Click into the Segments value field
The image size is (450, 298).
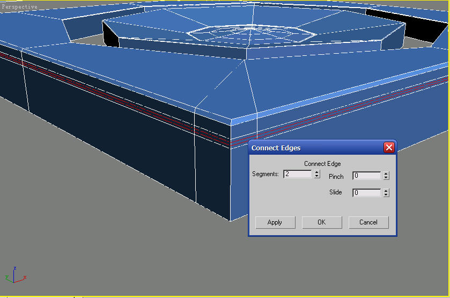pos(297,174)
